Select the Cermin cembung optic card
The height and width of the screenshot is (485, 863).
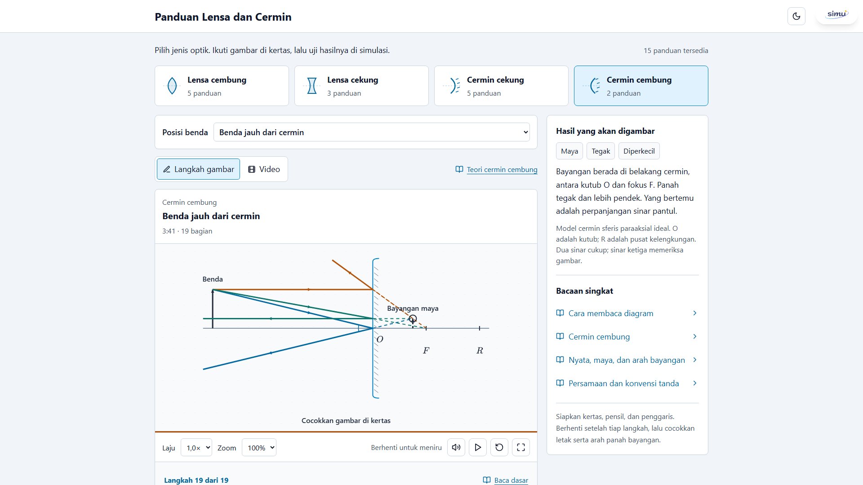(x=641, y=86)
